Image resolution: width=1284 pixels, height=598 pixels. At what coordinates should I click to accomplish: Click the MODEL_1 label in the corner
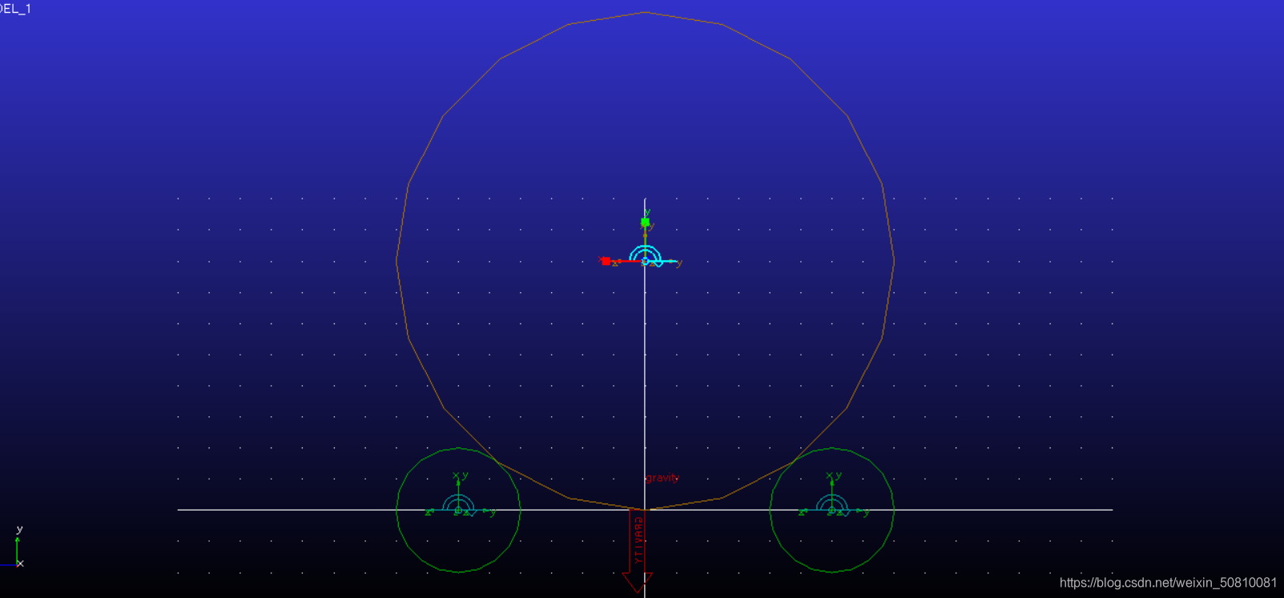(15, 9)
